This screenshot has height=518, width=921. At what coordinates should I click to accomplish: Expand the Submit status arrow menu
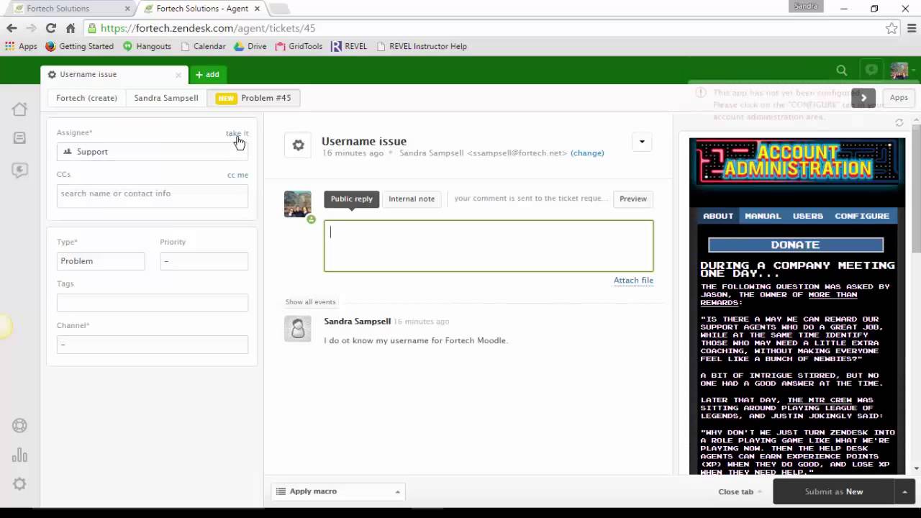(904, 491)
